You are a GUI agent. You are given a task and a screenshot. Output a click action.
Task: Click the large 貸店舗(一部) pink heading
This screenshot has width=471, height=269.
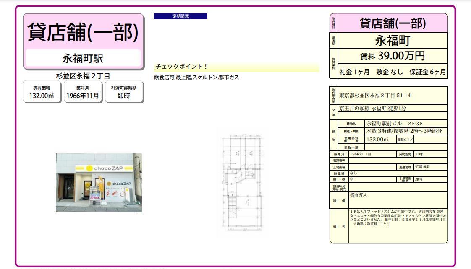83,33
